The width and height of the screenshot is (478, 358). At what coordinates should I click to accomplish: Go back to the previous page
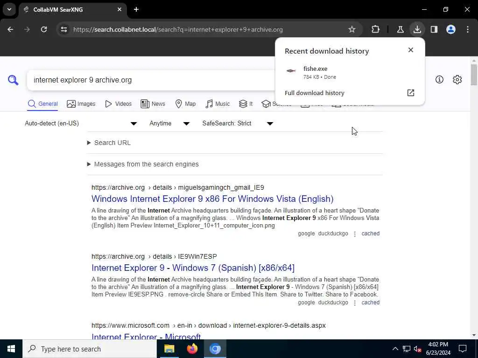[x=10, y=29]
